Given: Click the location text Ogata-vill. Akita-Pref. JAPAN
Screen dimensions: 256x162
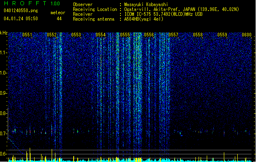Looking at the screenshot, I should [160, 9].
